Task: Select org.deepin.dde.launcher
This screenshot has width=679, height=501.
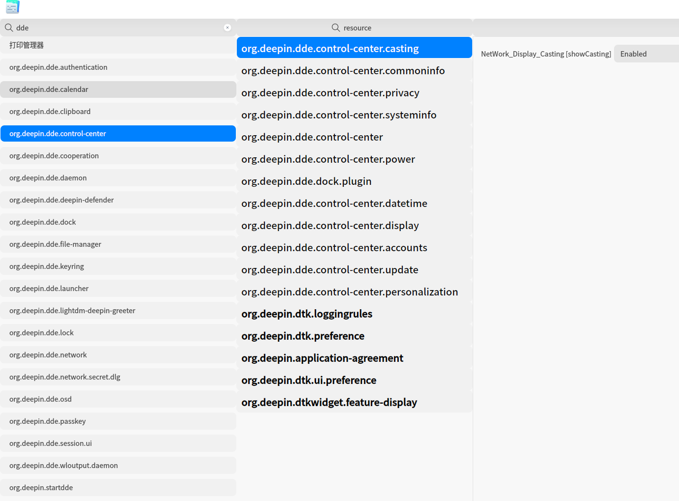Action: [x=118, y=289]
